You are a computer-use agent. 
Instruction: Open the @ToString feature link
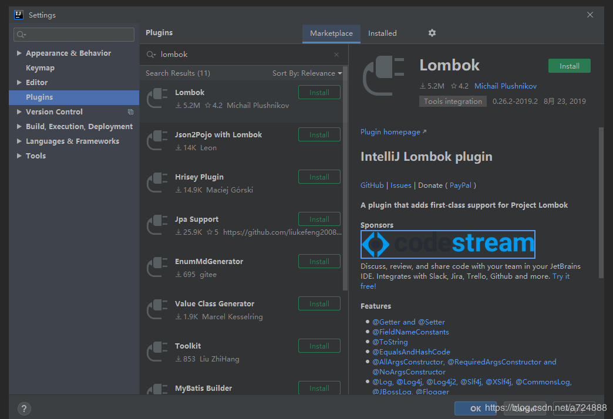[390, 342]
